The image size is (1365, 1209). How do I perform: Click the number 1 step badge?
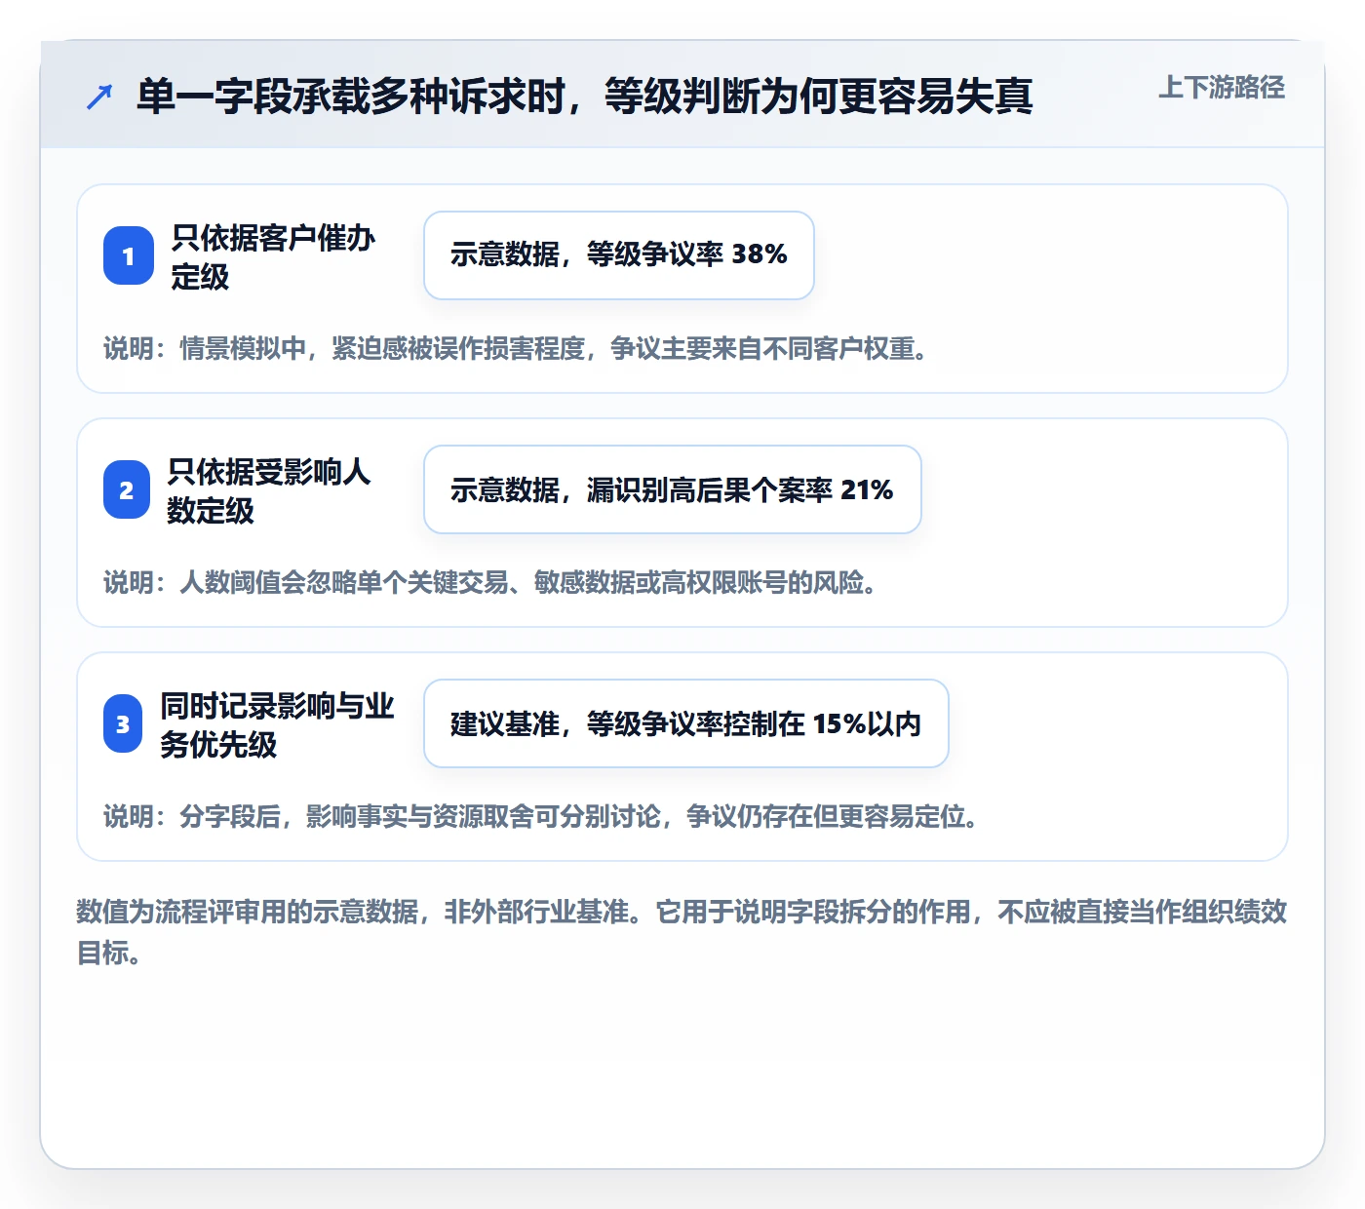coord(129,255)
